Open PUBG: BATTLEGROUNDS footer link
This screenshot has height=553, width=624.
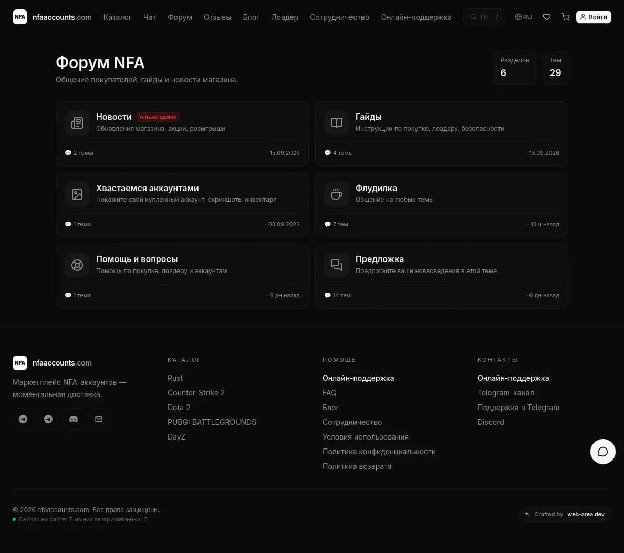pyautogui.click(x=212, y=422)
